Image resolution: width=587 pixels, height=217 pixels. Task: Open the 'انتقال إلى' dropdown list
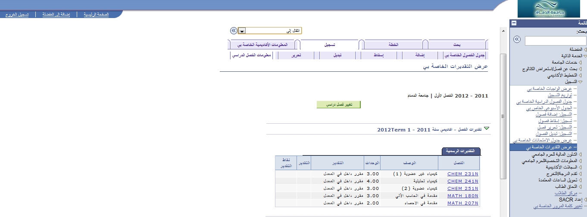(242, 31)
